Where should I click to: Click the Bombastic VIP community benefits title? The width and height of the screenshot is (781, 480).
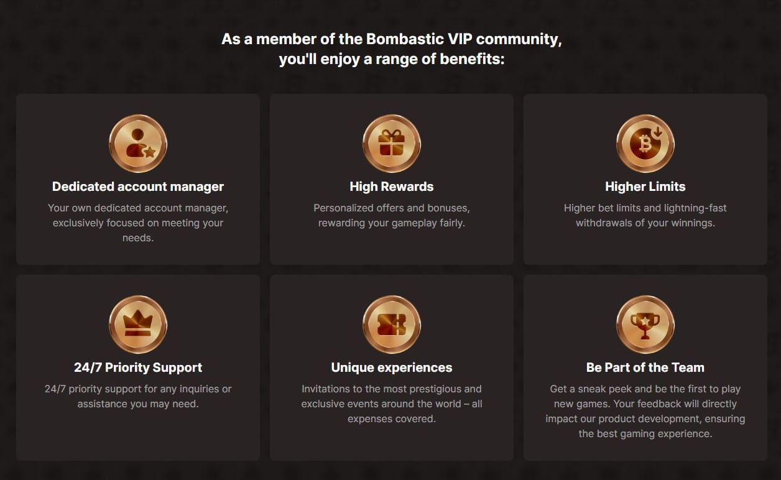392,39
